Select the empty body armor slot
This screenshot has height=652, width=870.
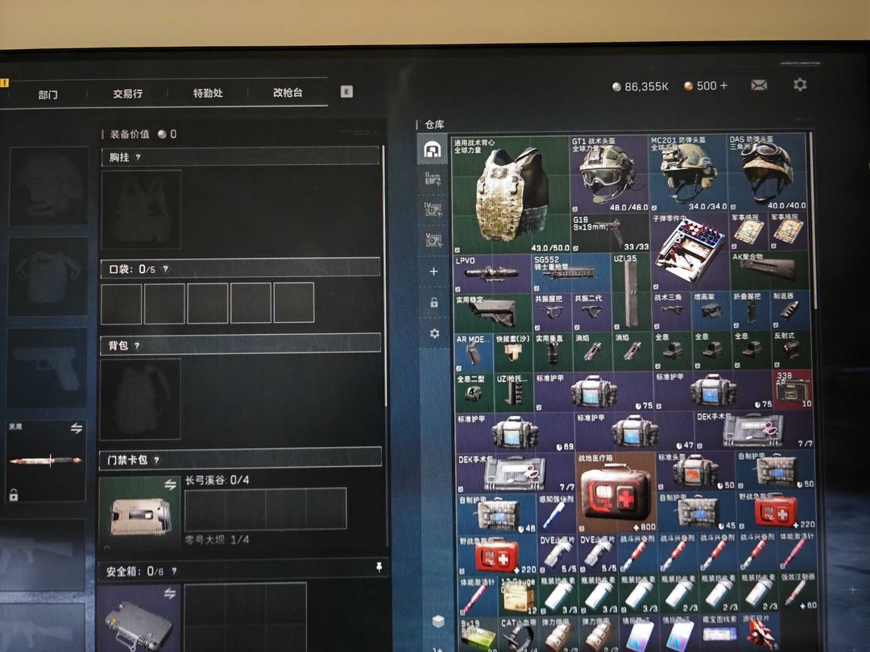(x=48, y=277)
